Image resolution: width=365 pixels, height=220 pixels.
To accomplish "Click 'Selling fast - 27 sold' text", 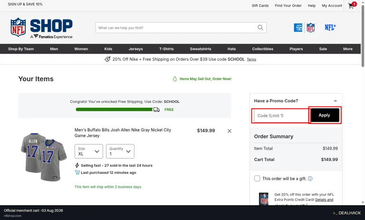I will (116, 165).
